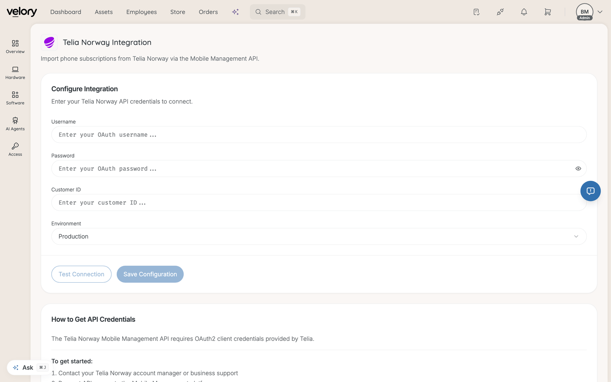Click the Telia Norway logo icon
This screenshot has width=611, height=382.
point(49,42)
